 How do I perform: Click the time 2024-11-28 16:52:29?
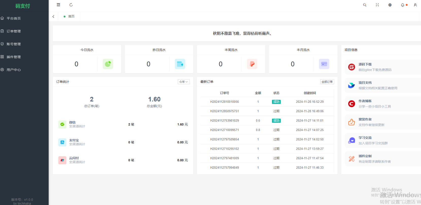[310, 102]
